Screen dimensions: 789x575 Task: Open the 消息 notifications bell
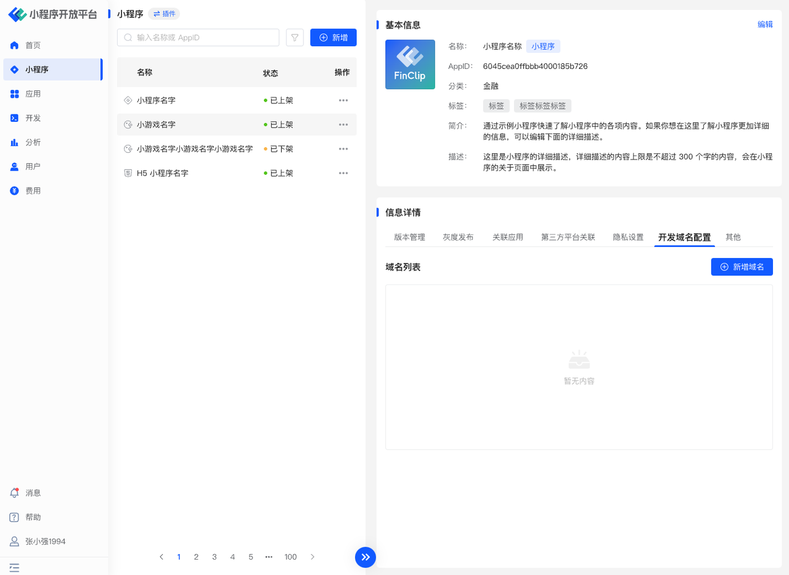point(32,493)
